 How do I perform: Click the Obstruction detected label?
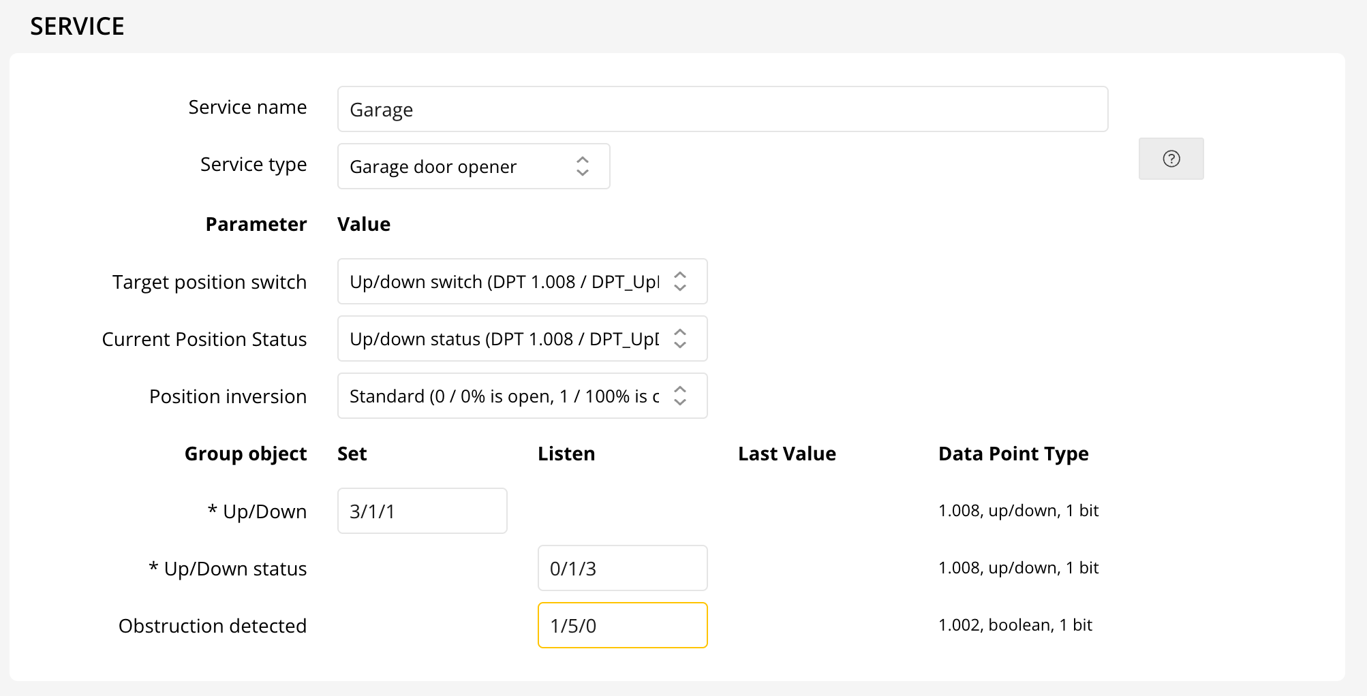[212, 625]
